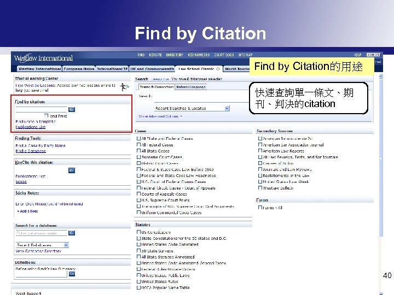Click the Go button under KeyCite this citation
This screenshot has width=394, height=295.
[x=72, y=170]
